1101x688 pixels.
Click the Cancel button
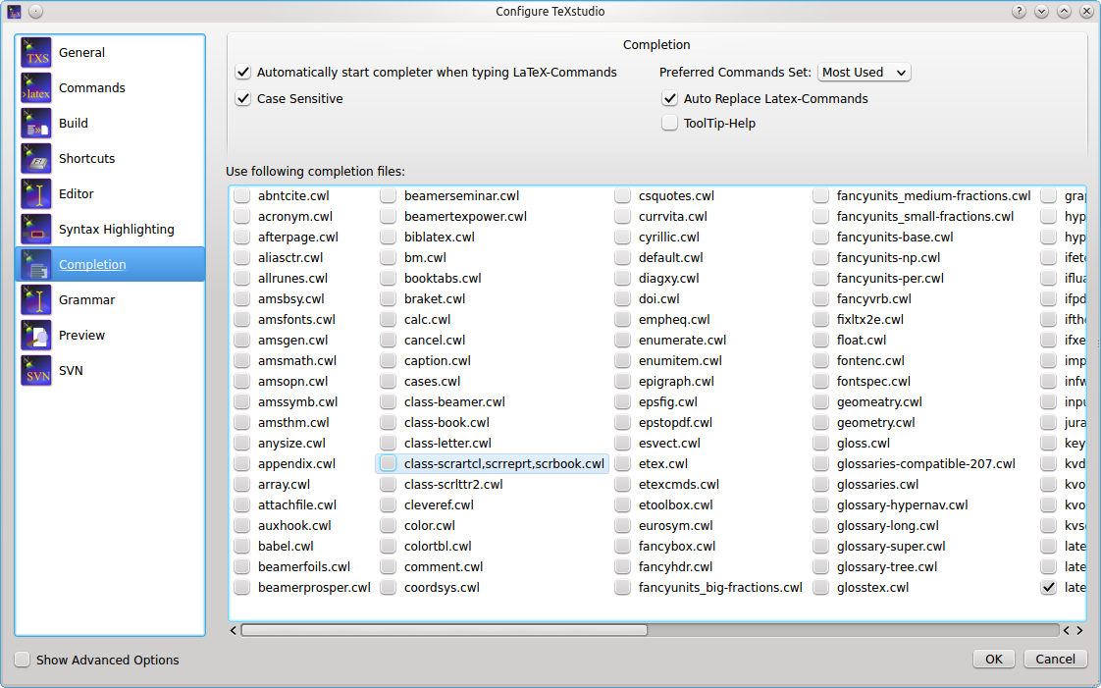pyautogui.click(x=1055, y=659)
